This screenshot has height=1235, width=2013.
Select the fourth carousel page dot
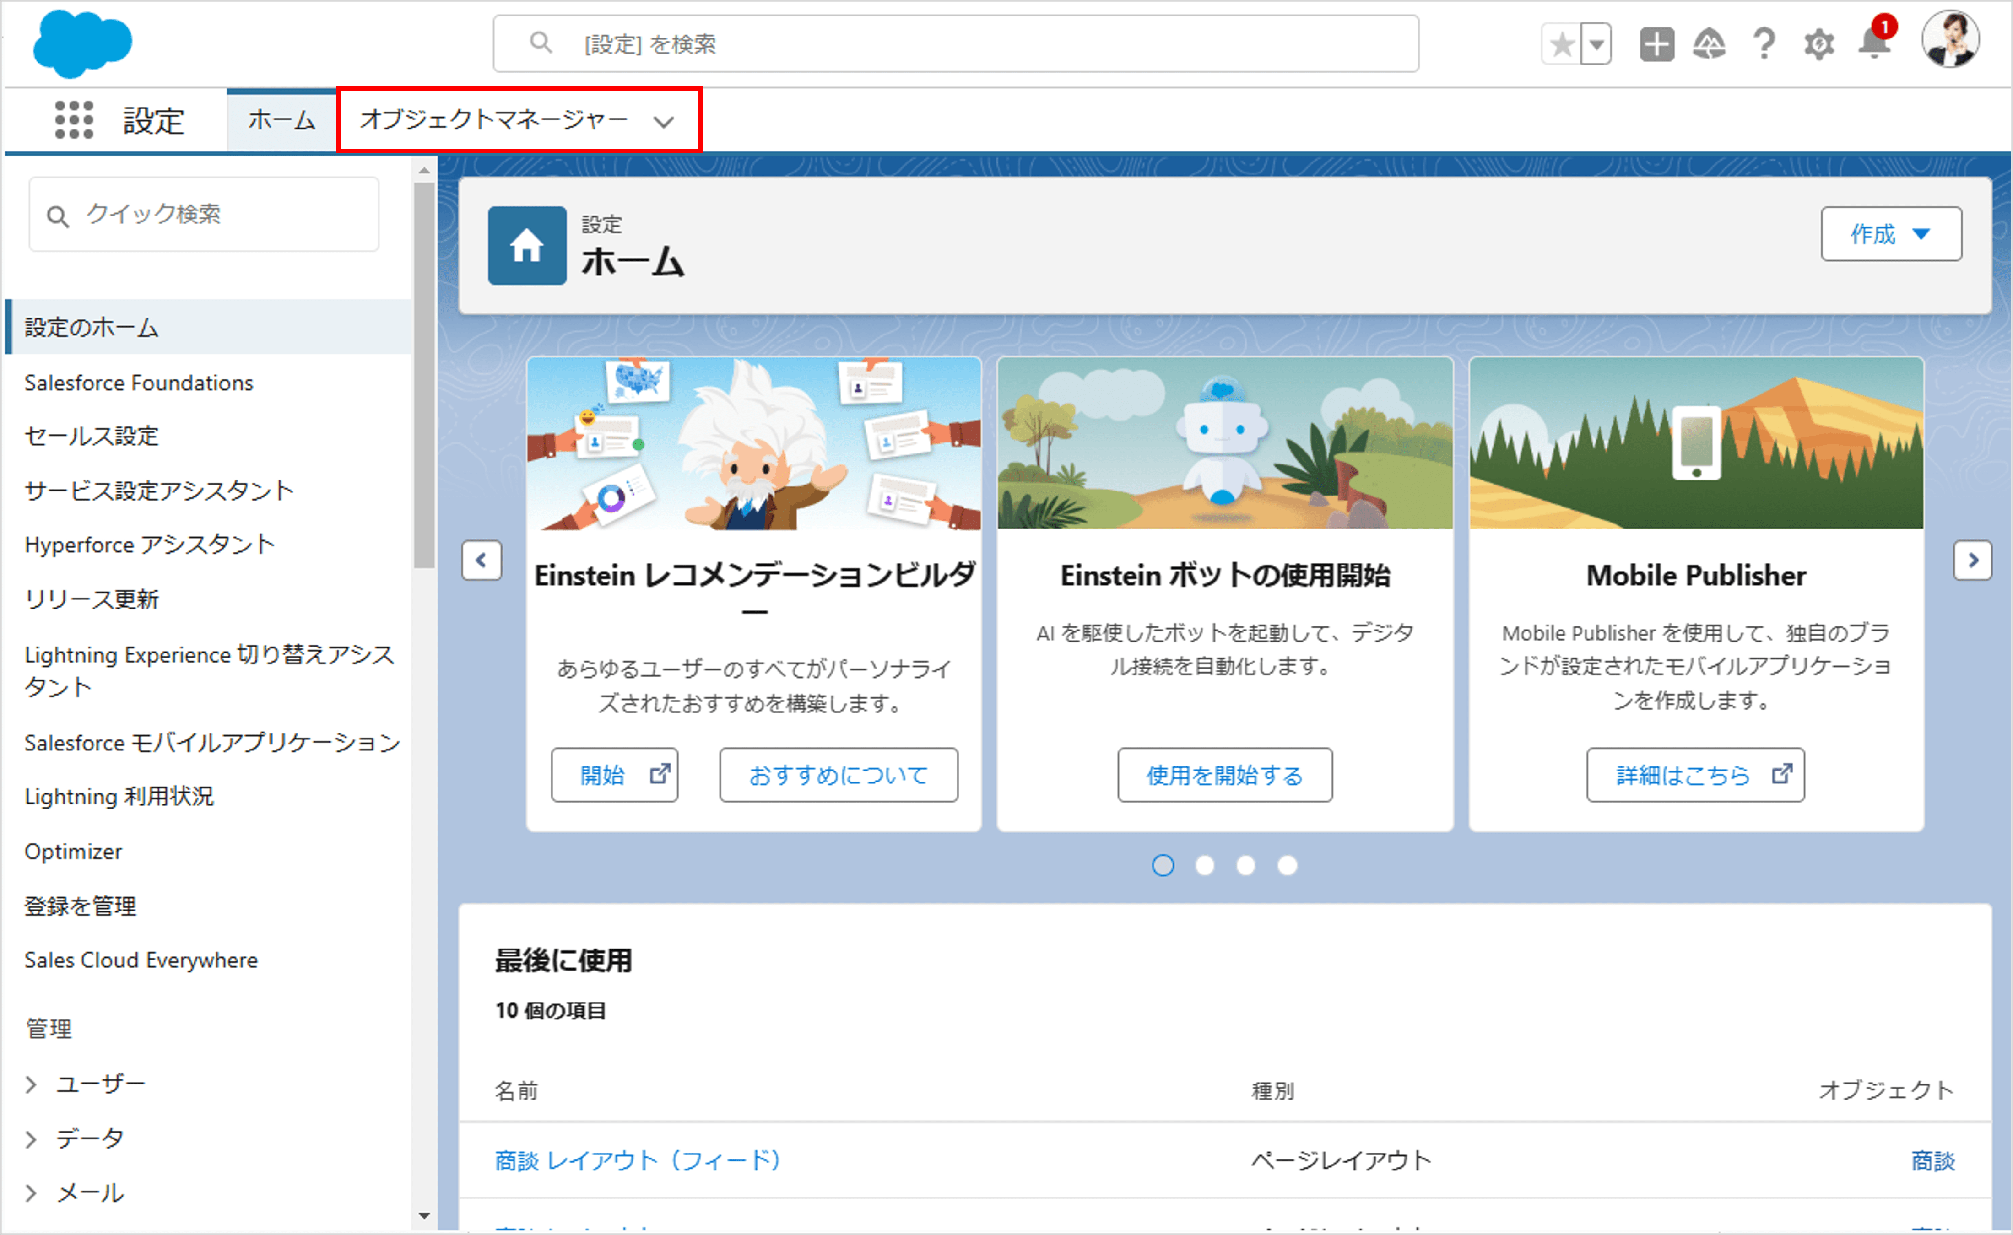[1287, 866]
